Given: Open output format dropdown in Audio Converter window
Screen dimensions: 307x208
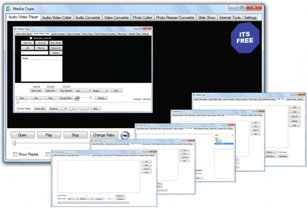Looking at the screenshot, I should coord(73,199).
